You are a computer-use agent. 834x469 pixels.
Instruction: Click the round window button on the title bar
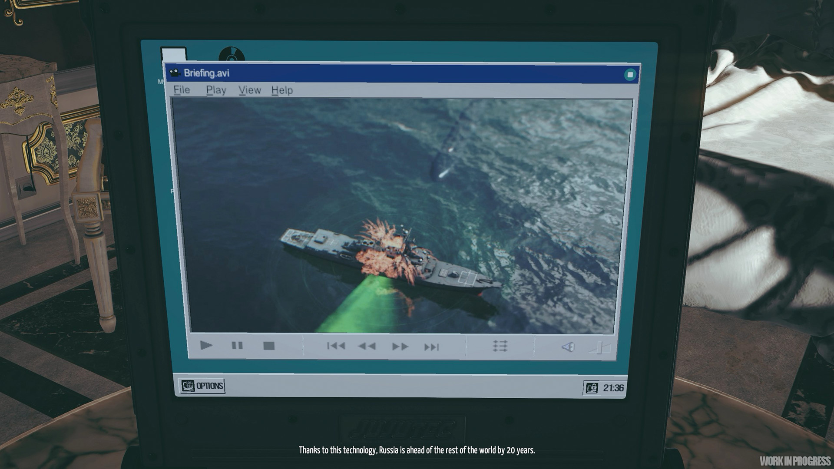(630, 75)
